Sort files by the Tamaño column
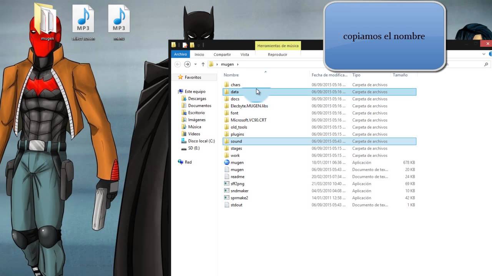Image resolution: width=492 pixels, height=276 pixels. [x=400, y=75]
